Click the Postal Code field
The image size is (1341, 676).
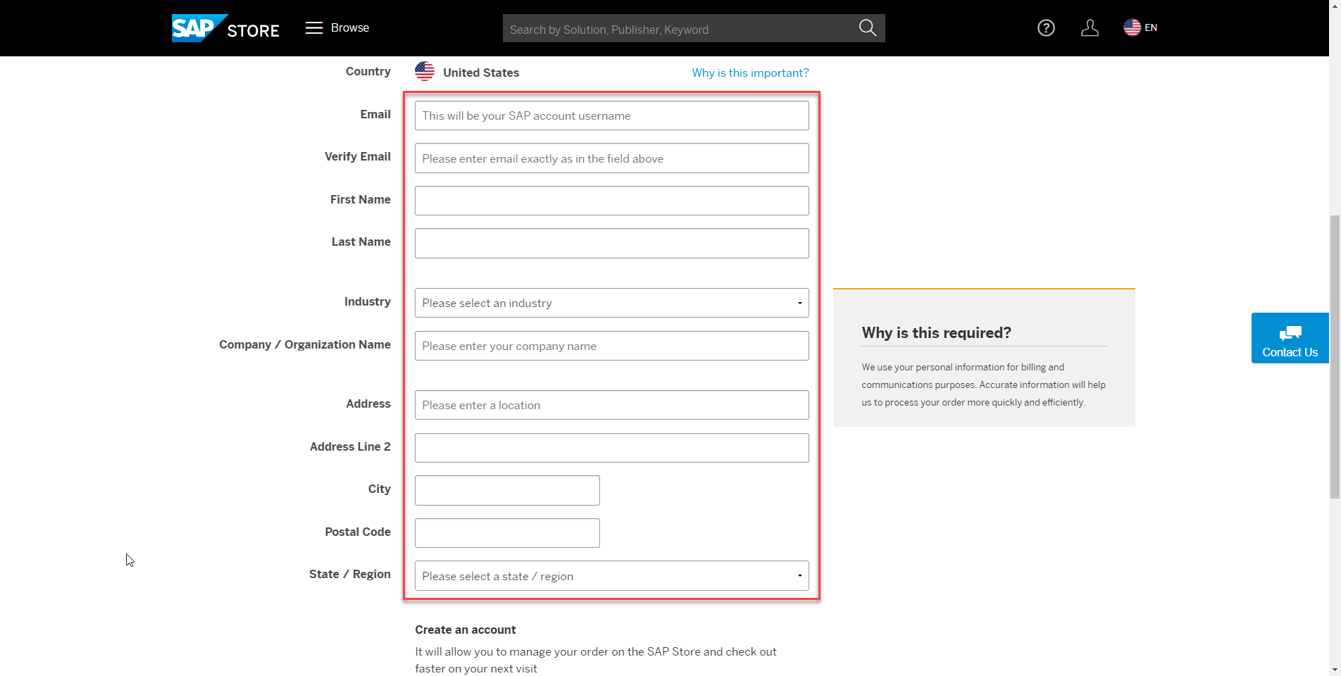pos(507,533)
